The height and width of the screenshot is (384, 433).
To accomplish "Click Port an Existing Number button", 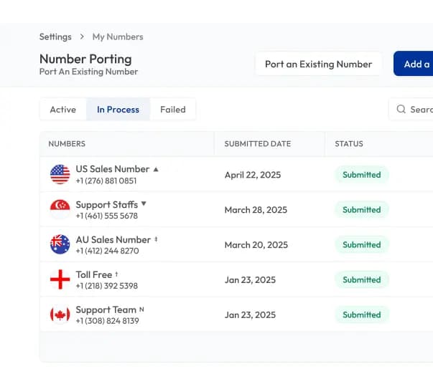I will 318,64.
